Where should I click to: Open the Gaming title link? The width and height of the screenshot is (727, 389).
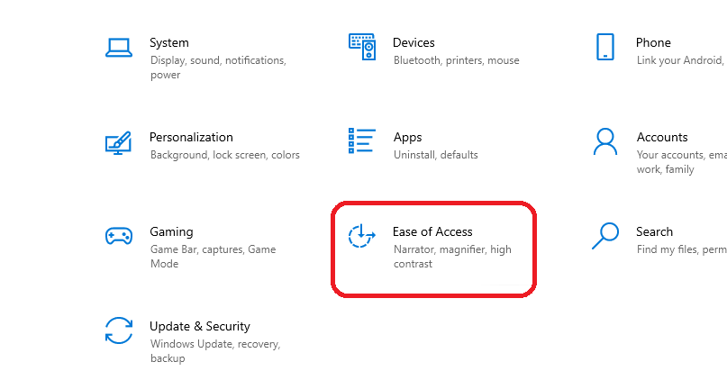tap(171, 231)
